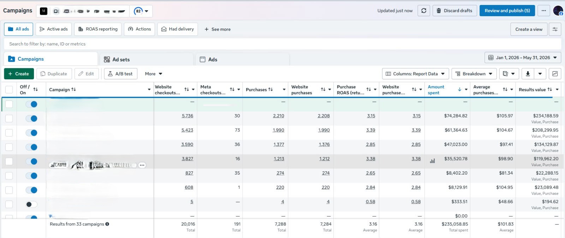Viewport: 565px width, 238px height.
Task: Expand the Columns: Report Data dropdown
Action: coord(415,74)
